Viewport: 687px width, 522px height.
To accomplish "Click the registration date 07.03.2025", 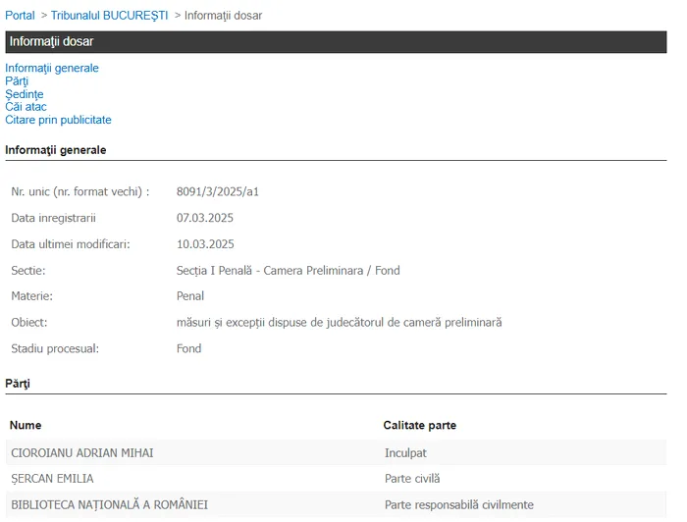I will click(204, 218).
